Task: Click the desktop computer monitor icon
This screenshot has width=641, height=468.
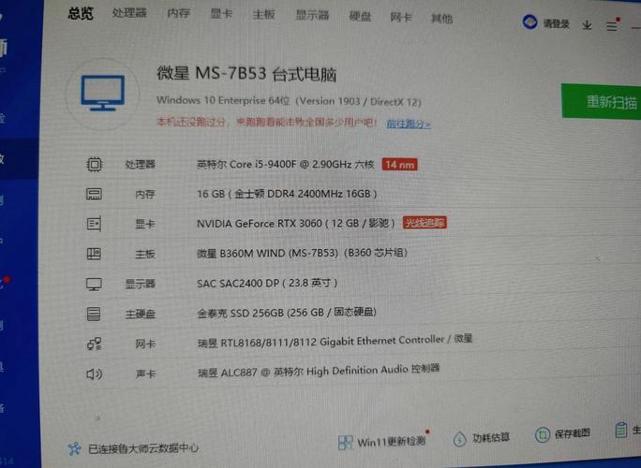Action: pyautogui.click(x=102, y=93)
